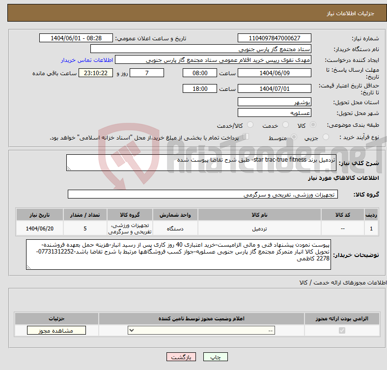387x370 pixels.
Task: Click the شماره نیاز field 1104097847000627
Action: (x=275, y=38)
